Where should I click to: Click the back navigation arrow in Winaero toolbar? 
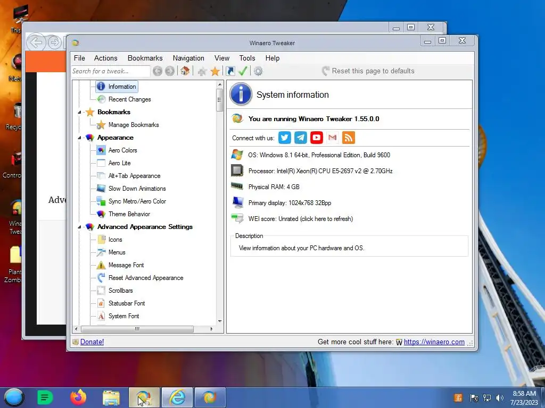click(x=158, y=71)
